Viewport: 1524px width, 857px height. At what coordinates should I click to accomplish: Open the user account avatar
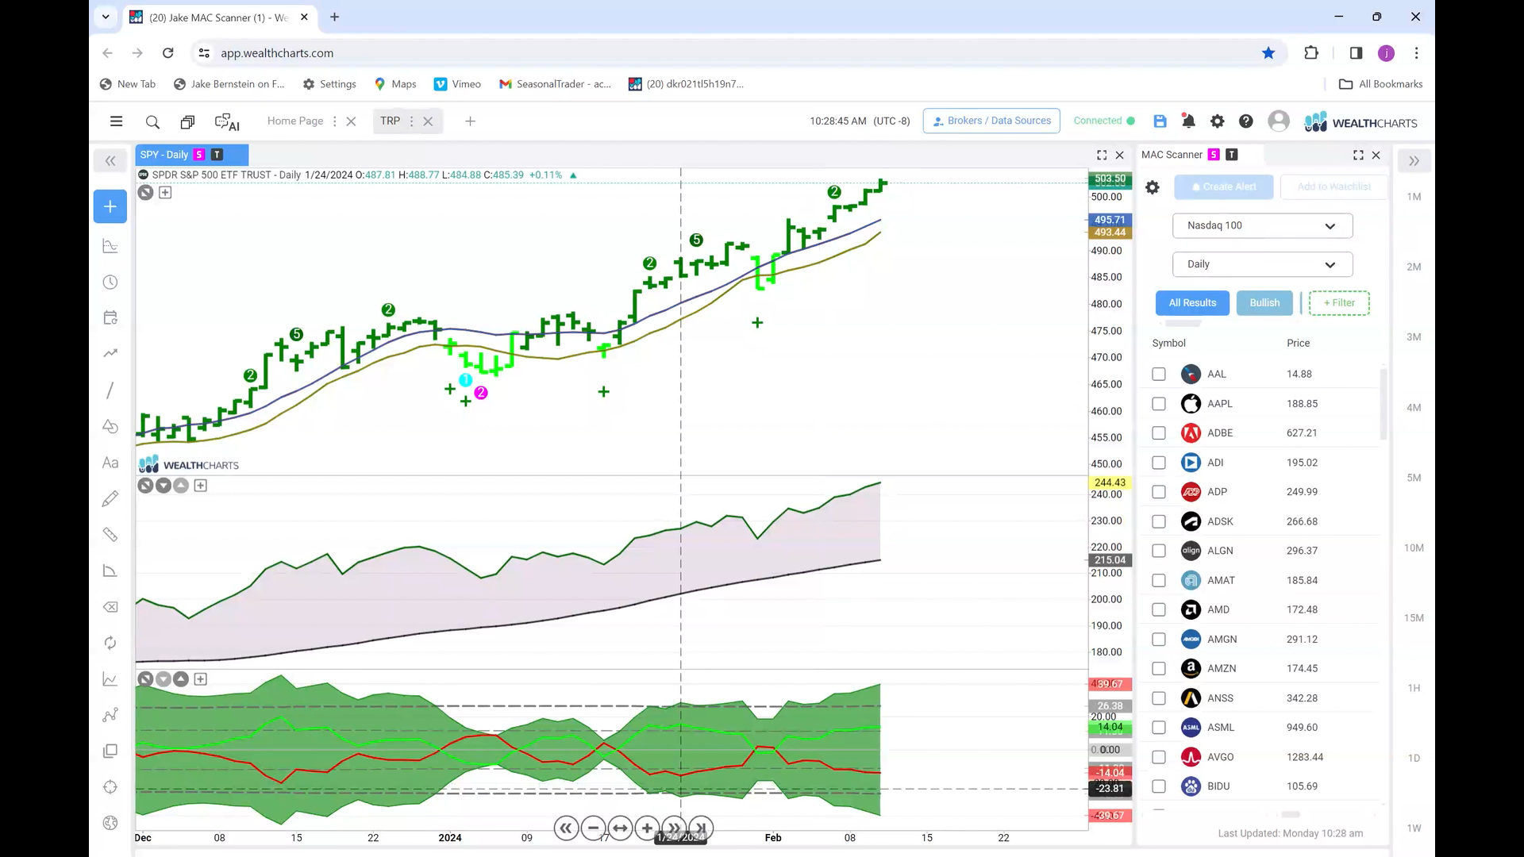(x=1279, y=121)
